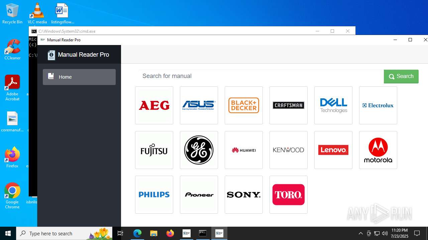
Task: Select the Electrolux brand tile
Action: coord(378,105)
